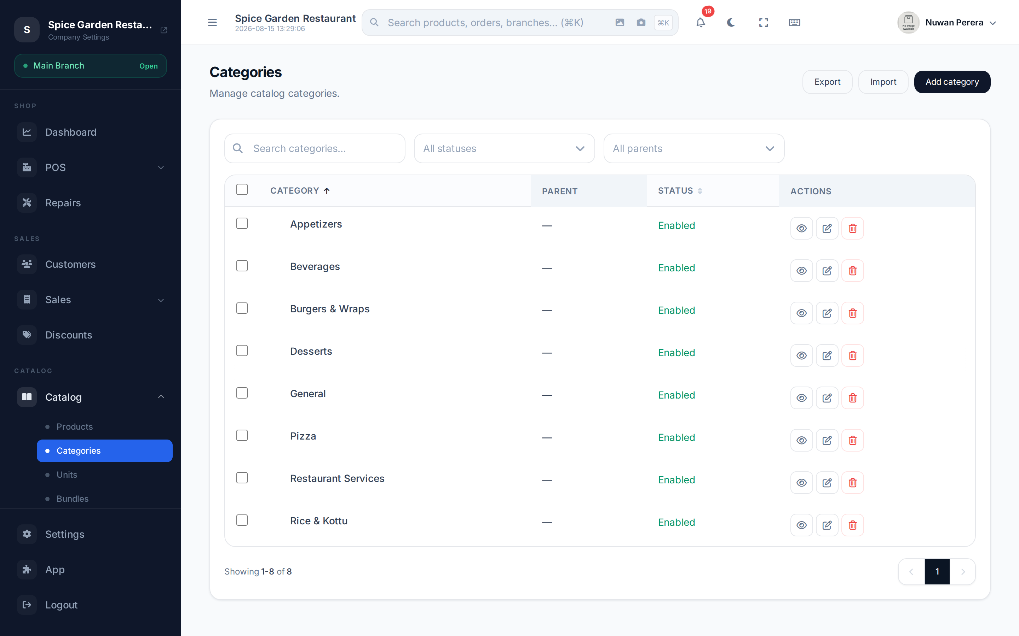Open the All parents dropdown
Screen dimensions: 1019x636
pyautogui.click(x=693, y=148)
